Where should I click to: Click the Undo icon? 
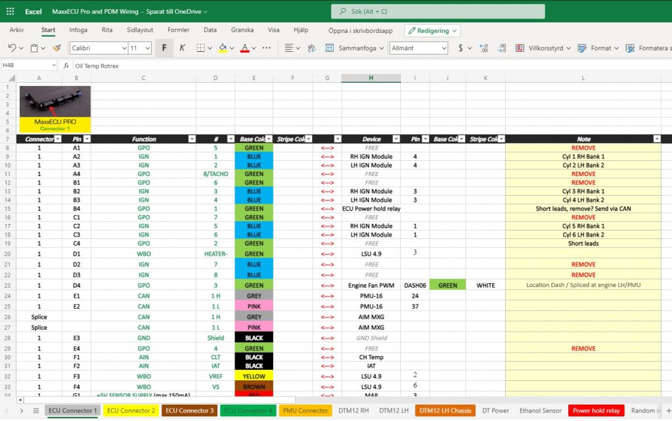click(x=12, y=48)
